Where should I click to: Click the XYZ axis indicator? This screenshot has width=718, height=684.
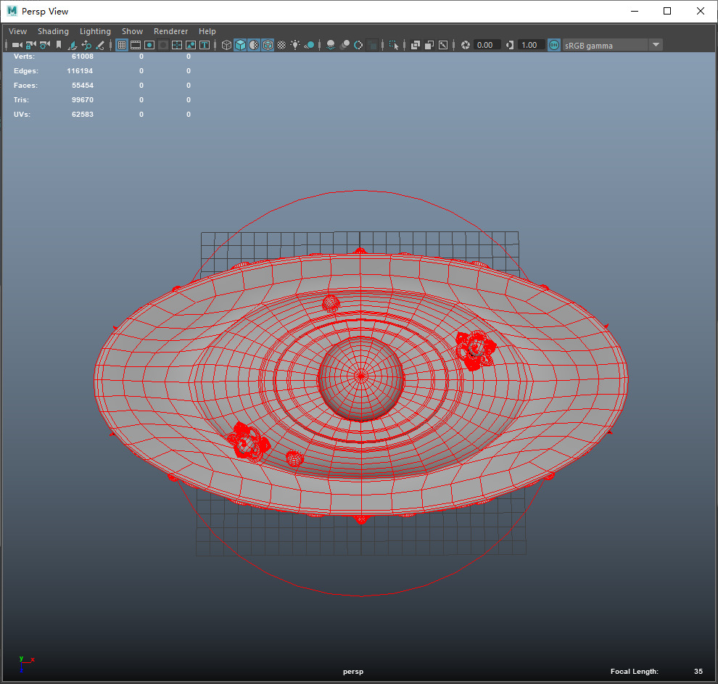point(26,664)
